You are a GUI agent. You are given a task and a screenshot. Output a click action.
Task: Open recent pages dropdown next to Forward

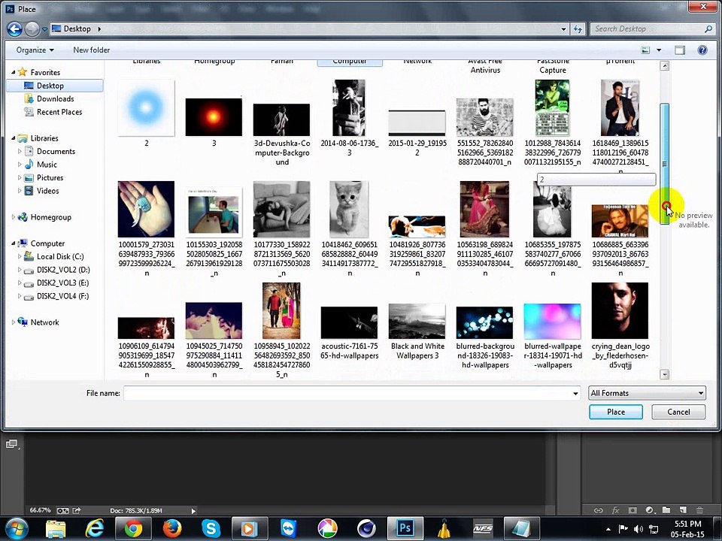tap(44, 29)
